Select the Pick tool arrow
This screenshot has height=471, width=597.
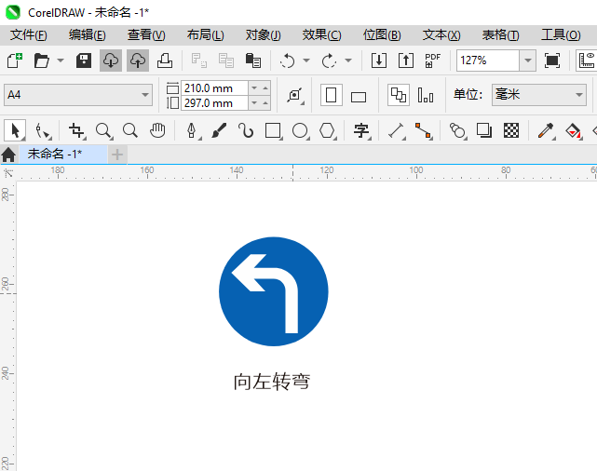[x=15, y=131]
